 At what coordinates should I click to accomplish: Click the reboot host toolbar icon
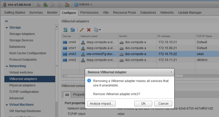pos(67,4)
